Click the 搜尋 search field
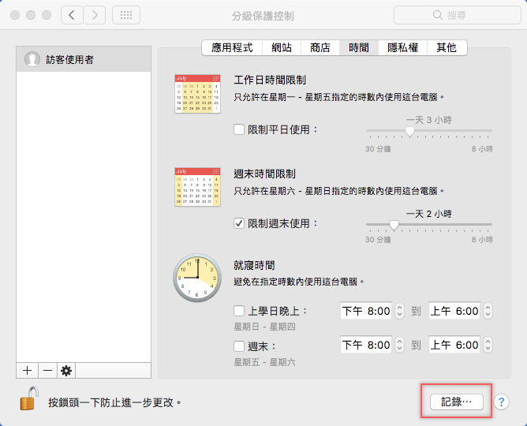This screenshot has width=527, height=426. [x=457, y=15]
